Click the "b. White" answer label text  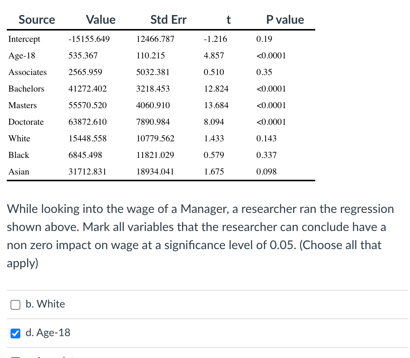[45, 304]
